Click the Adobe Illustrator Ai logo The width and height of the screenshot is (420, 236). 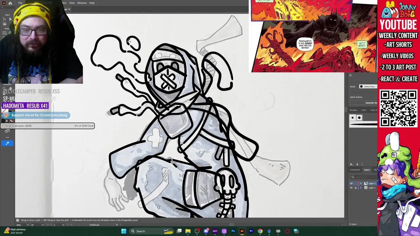click(4, 3)
